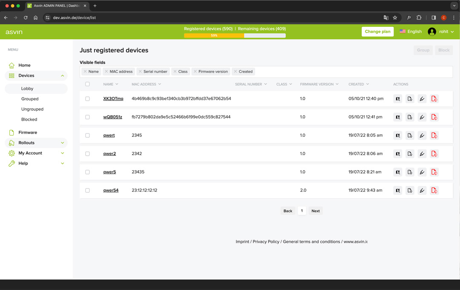Remove the MAC address visible field tag

coord(106,72)
